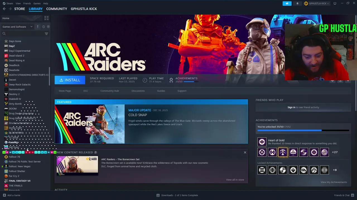The image size is (357, 200).
Task: Open the Friends menu
Action: click(27, 3)
